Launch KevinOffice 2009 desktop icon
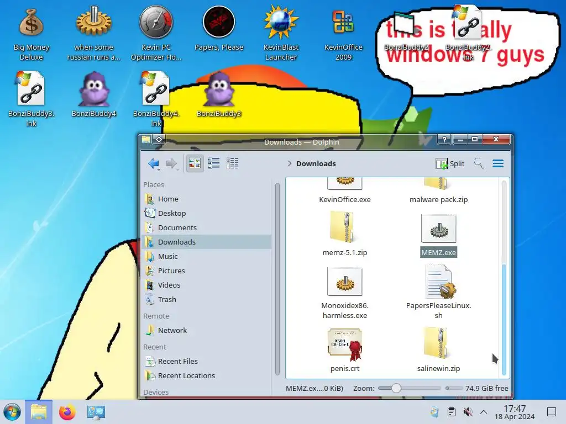Viewport: 566px width, 424px height. pyautogui.click(x=343, y=34)
